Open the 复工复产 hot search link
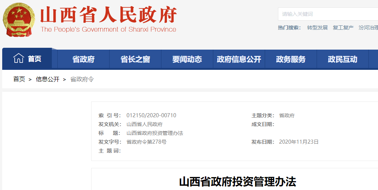378x190 pixels. [x=343, y=28]
